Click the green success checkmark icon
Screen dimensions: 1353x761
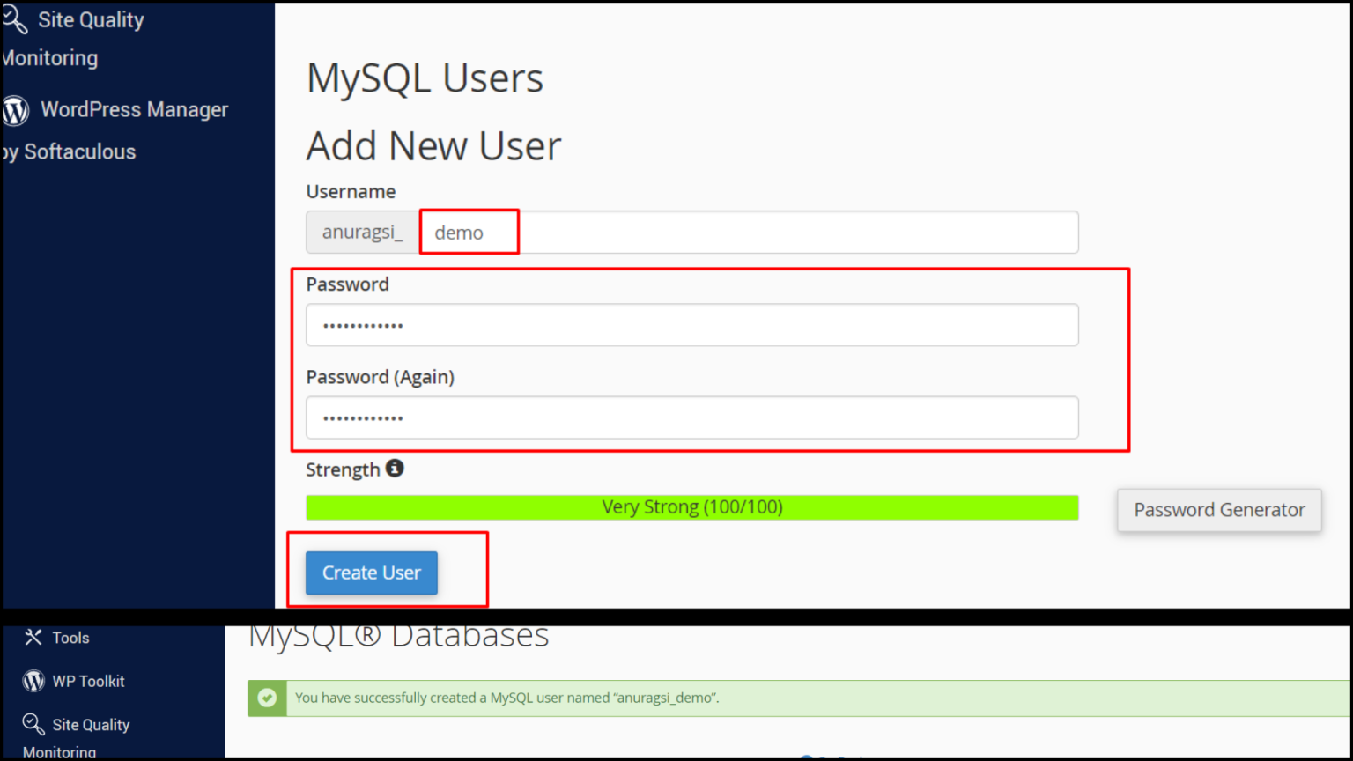pyautogui.click(x=267, y=698)
